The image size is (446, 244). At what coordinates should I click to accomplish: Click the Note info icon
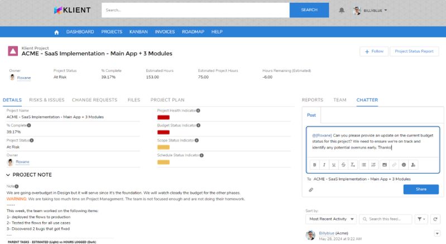[17, 186]
